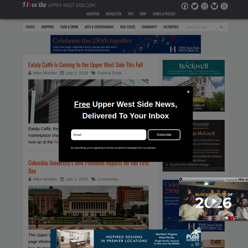Unmute the floating video player
The image size is (248, 248).
(x=227, y=218)
